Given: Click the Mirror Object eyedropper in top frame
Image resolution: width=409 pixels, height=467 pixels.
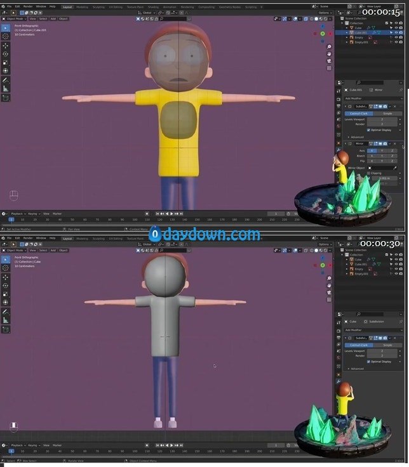Looking at the screenshot, I should [395, 168].
